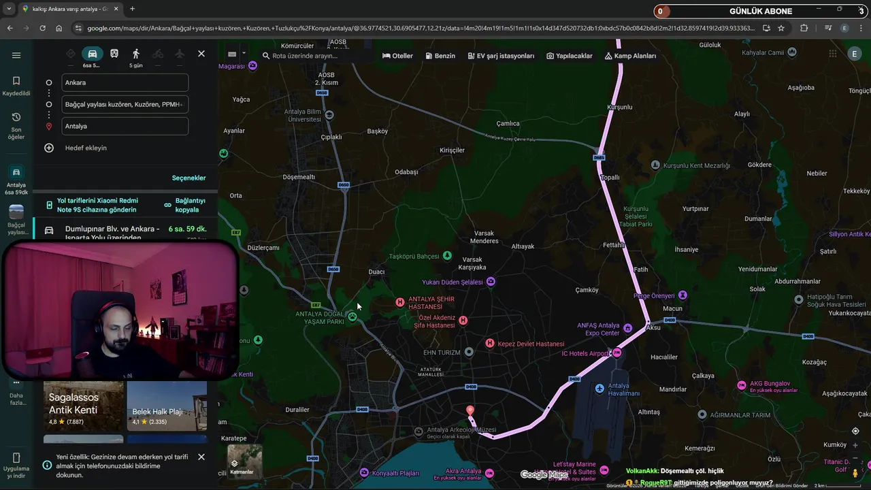This screenshot has width=871, height=490.
Task: Dismiss the Yeni özellik notification
Action: point(201,457)
